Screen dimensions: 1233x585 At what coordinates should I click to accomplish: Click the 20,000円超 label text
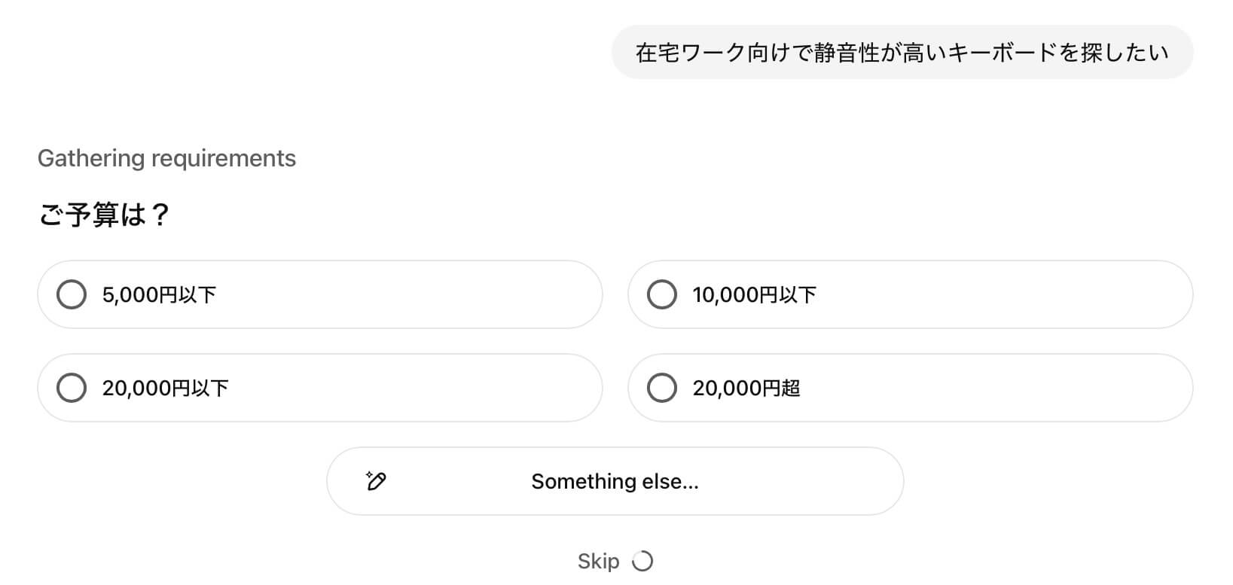(x=746, y=388)
